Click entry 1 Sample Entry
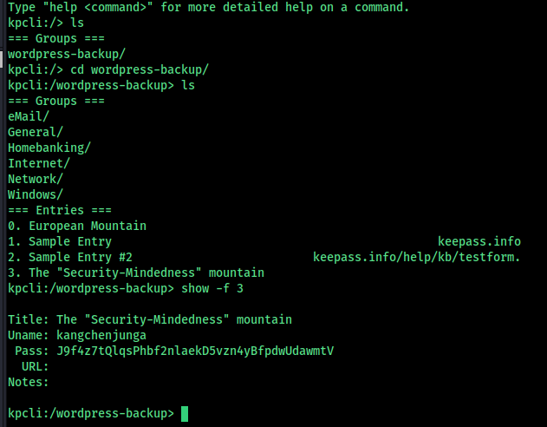The height and width of the screenshot is (427, 547). point(60,241)
